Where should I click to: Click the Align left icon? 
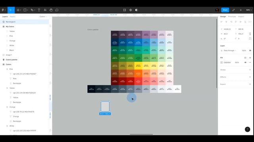tap(221, 22)
